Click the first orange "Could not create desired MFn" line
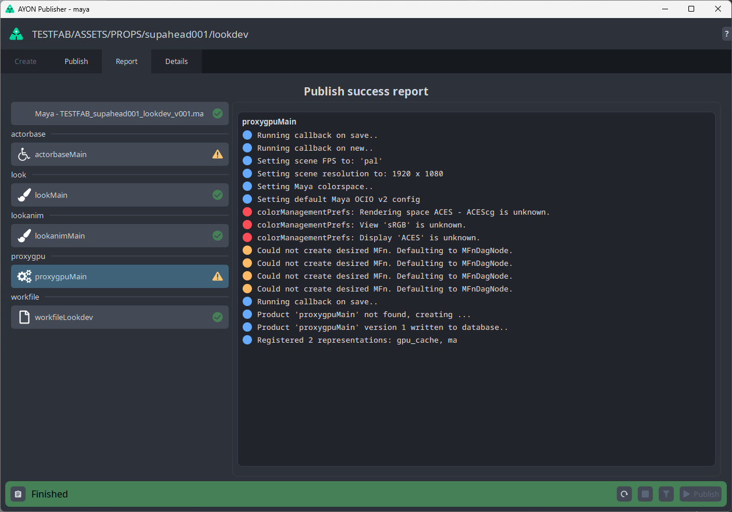The height and width of the screenshot is (512, 732). [385, 250]
